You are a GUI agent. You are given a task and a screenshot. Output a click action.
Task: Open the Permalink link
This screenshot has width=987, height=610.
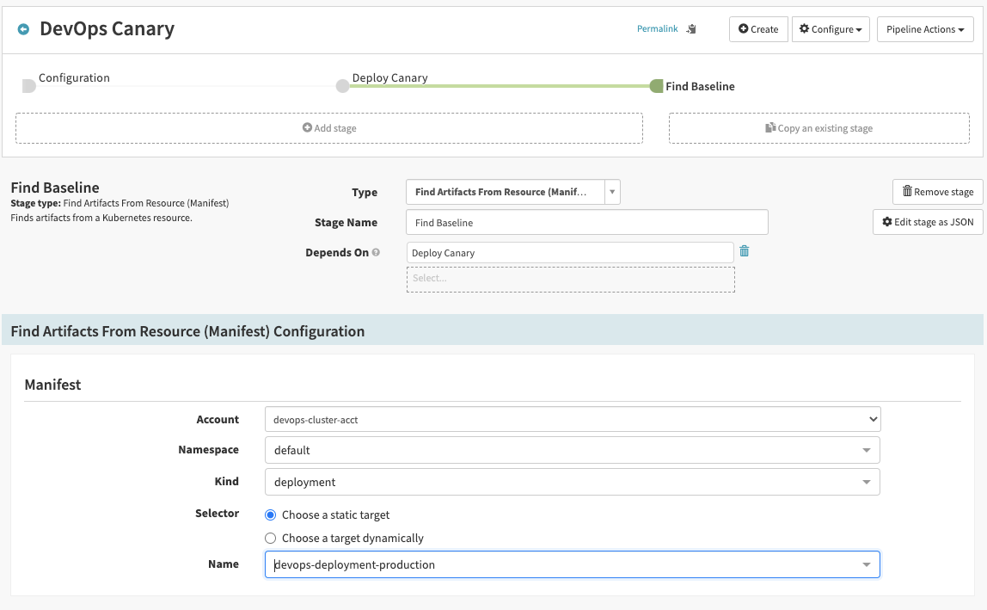pos(657,29)
